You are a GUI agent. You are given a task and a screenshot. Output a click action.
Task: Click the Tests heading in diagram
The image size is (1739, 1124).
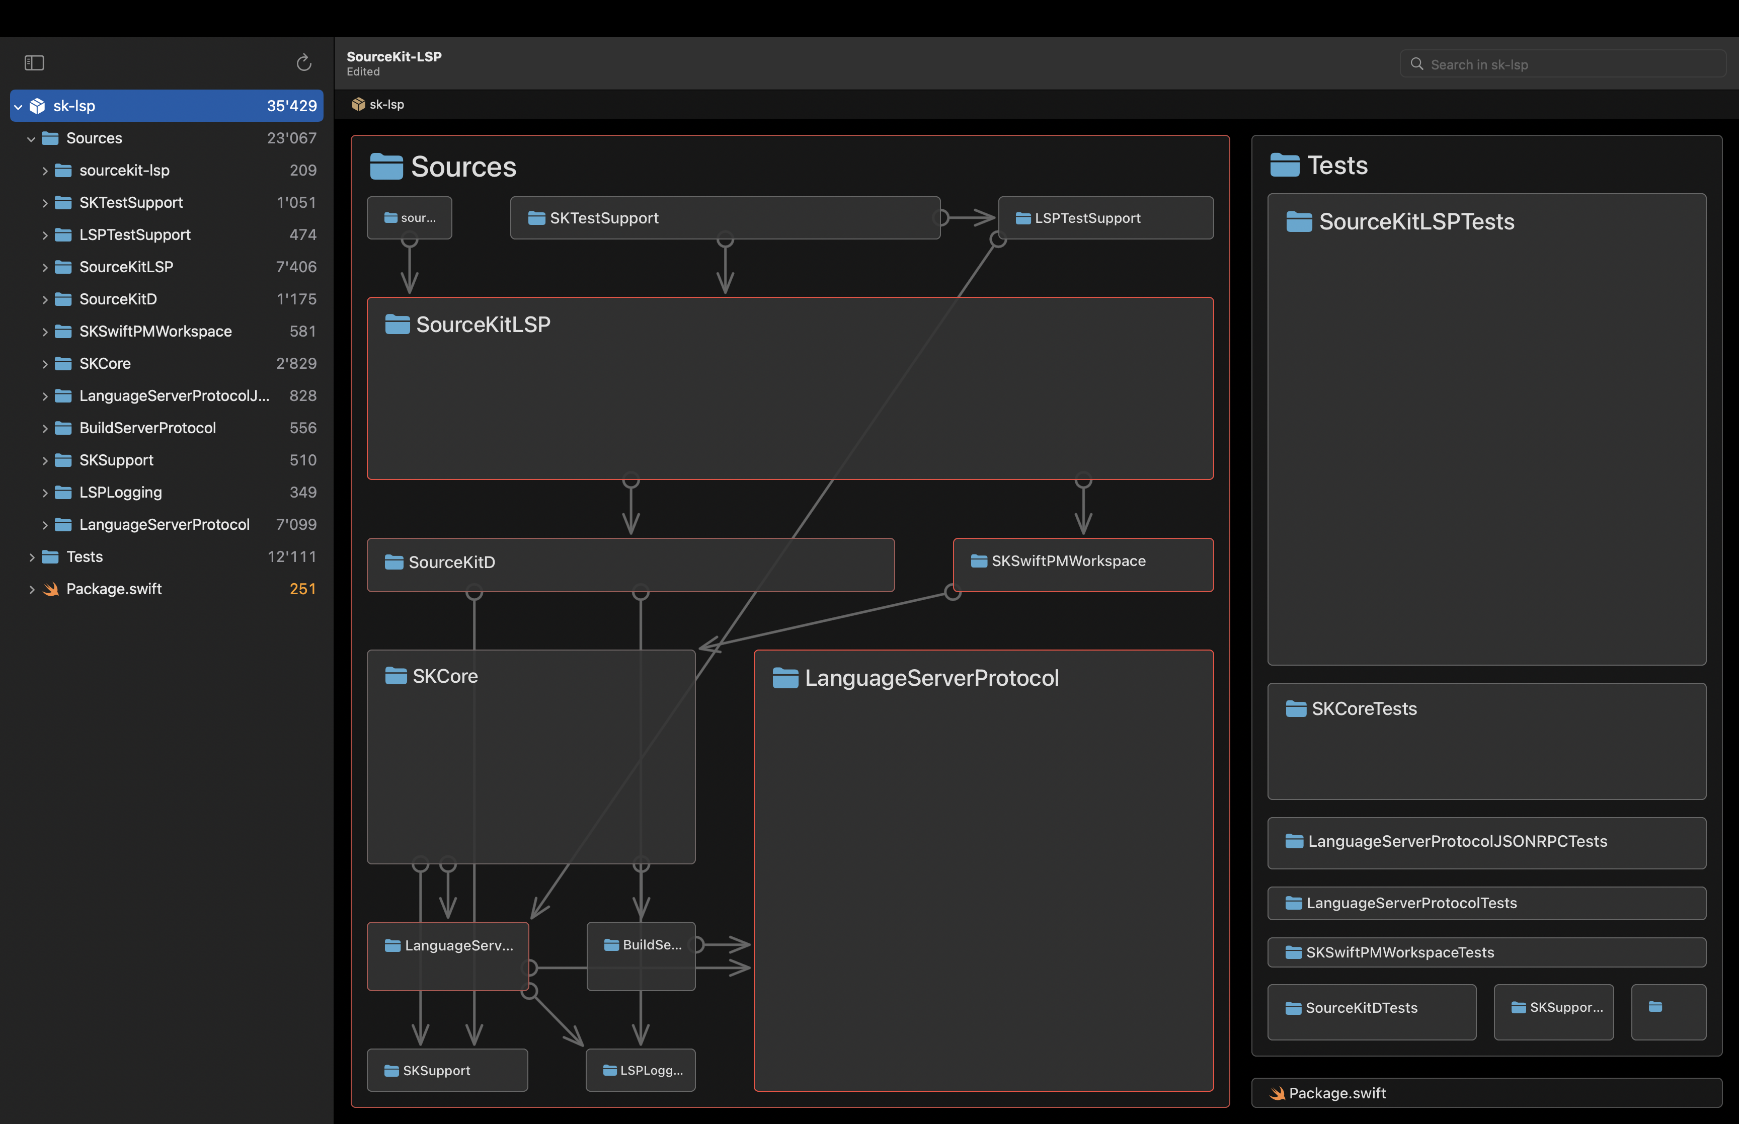point(1337,165)
